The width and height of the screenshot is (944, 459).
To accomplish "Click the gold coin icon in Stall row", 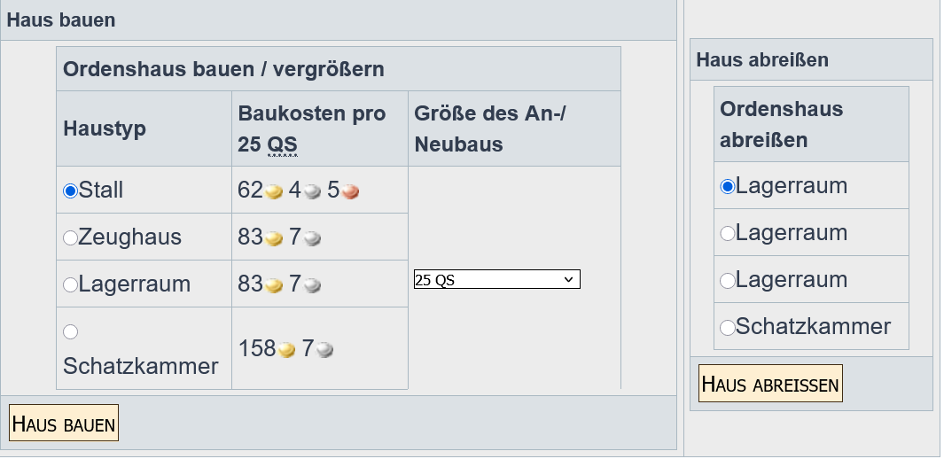I will point(275,191).
